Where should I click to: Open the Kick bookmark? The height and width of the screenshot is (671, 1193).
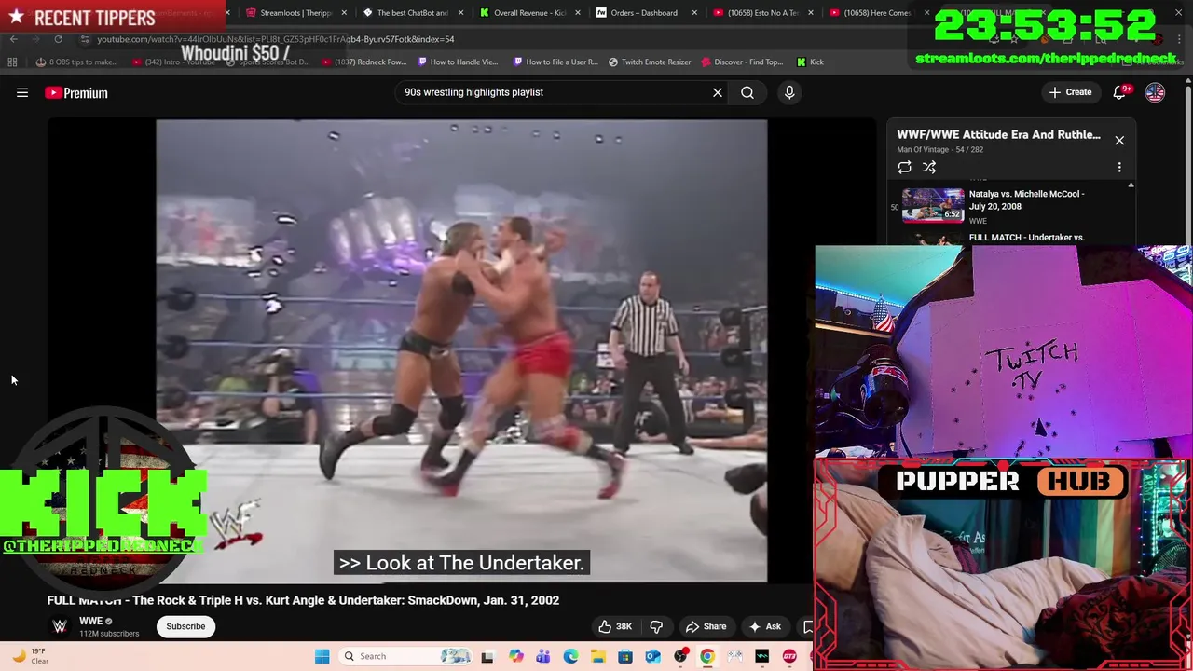pyautogui.click(x=810, y=62)
